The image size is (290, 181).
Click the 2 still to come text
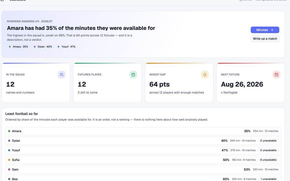(87, 92)
